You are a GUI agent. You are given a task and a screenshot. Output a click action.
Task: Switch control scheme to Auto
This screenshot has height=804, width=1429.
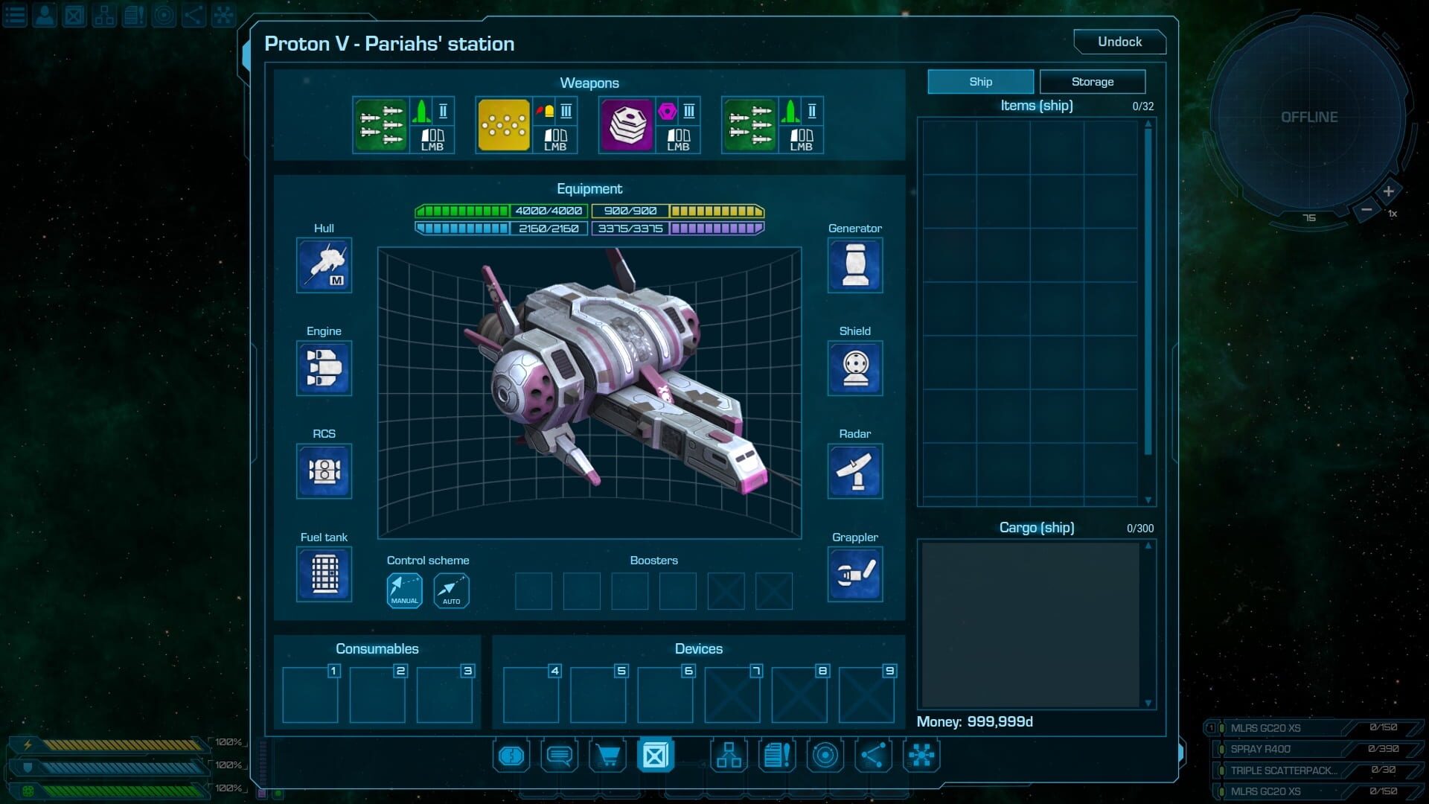[x=451, y=590]
